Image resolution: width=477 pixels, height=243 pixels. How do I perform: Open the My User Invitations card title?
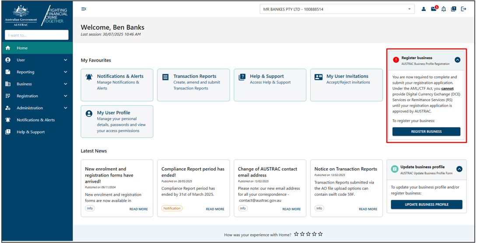pos(347,76)
